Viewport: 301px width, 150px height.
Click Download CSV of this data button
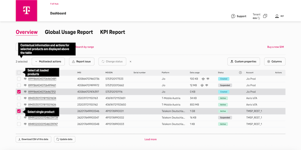click(34, 139)
